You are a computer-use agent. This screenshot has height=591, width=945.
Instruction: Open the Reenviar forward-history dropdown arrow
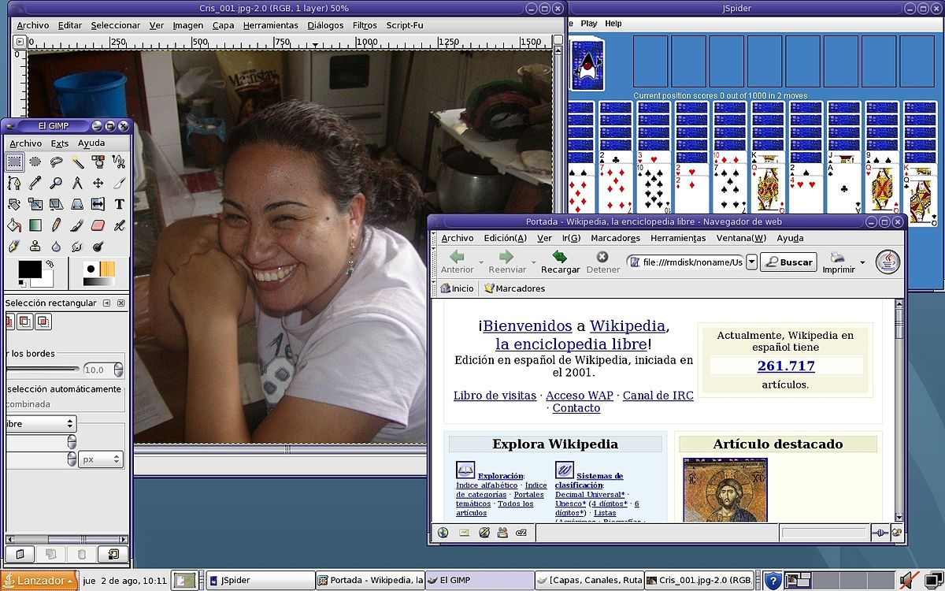(533, 262)
